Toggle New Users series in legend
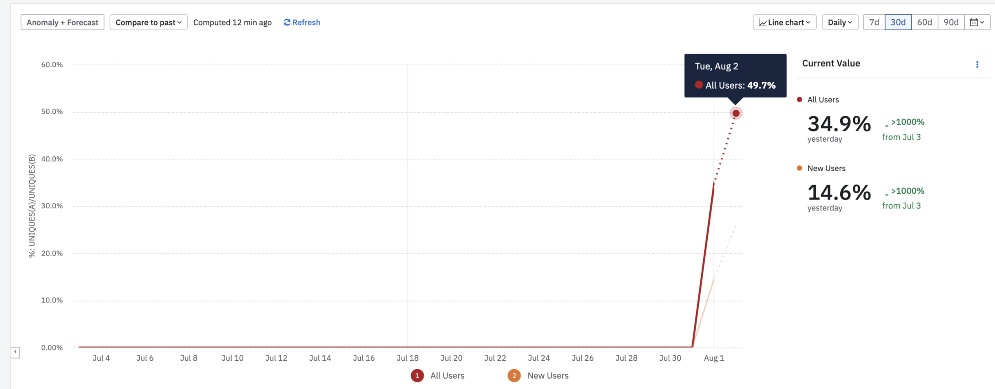 click(x=548, y=375)
